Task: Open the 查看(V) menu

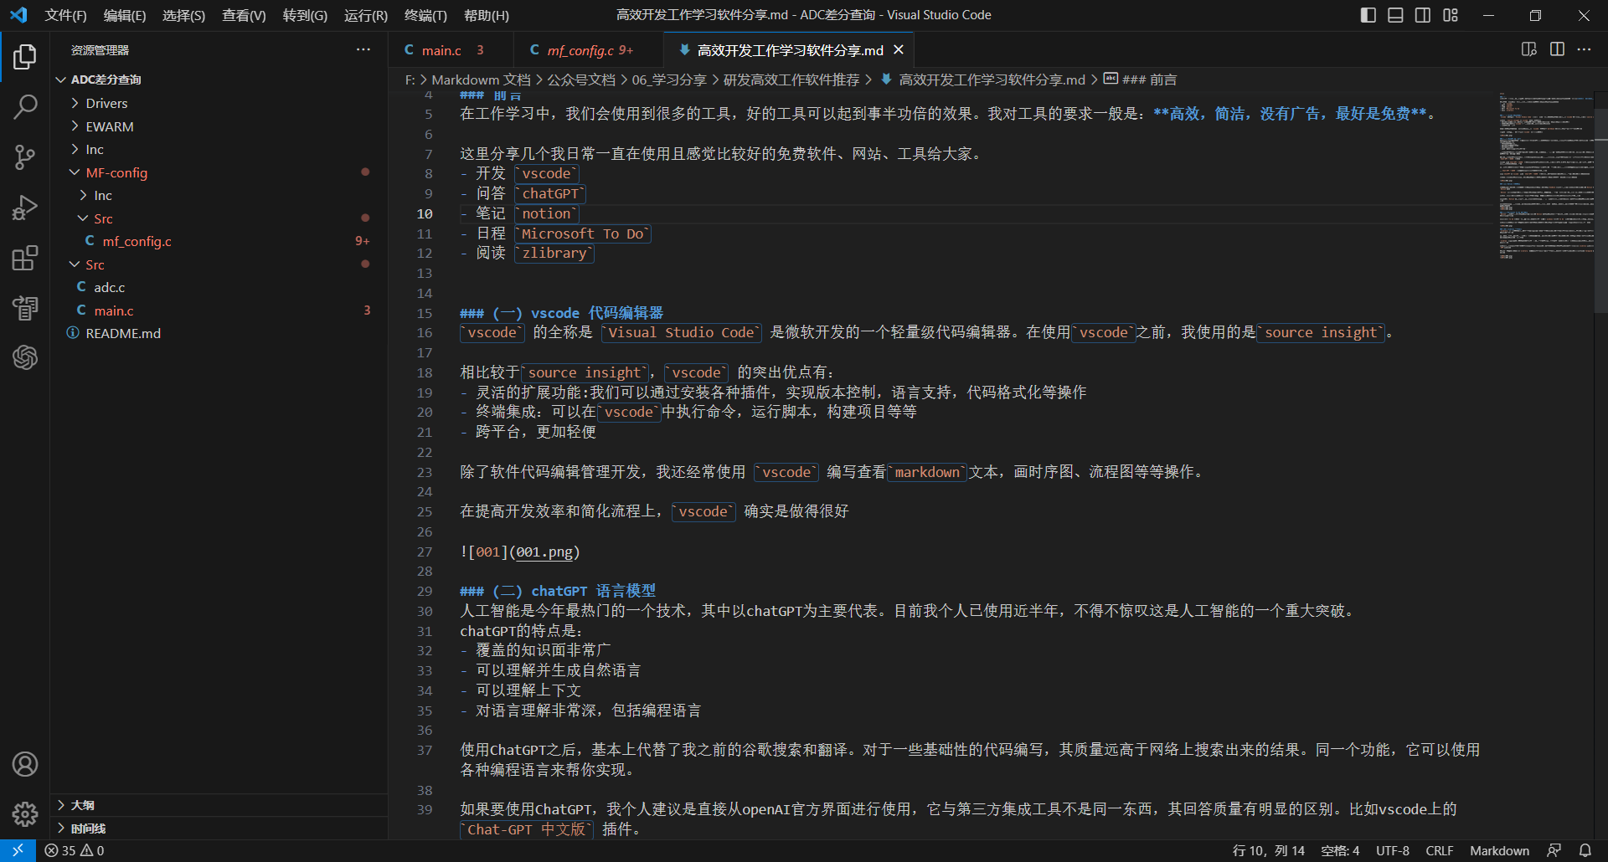Action: pyautogui.click(x=244, y=15)
